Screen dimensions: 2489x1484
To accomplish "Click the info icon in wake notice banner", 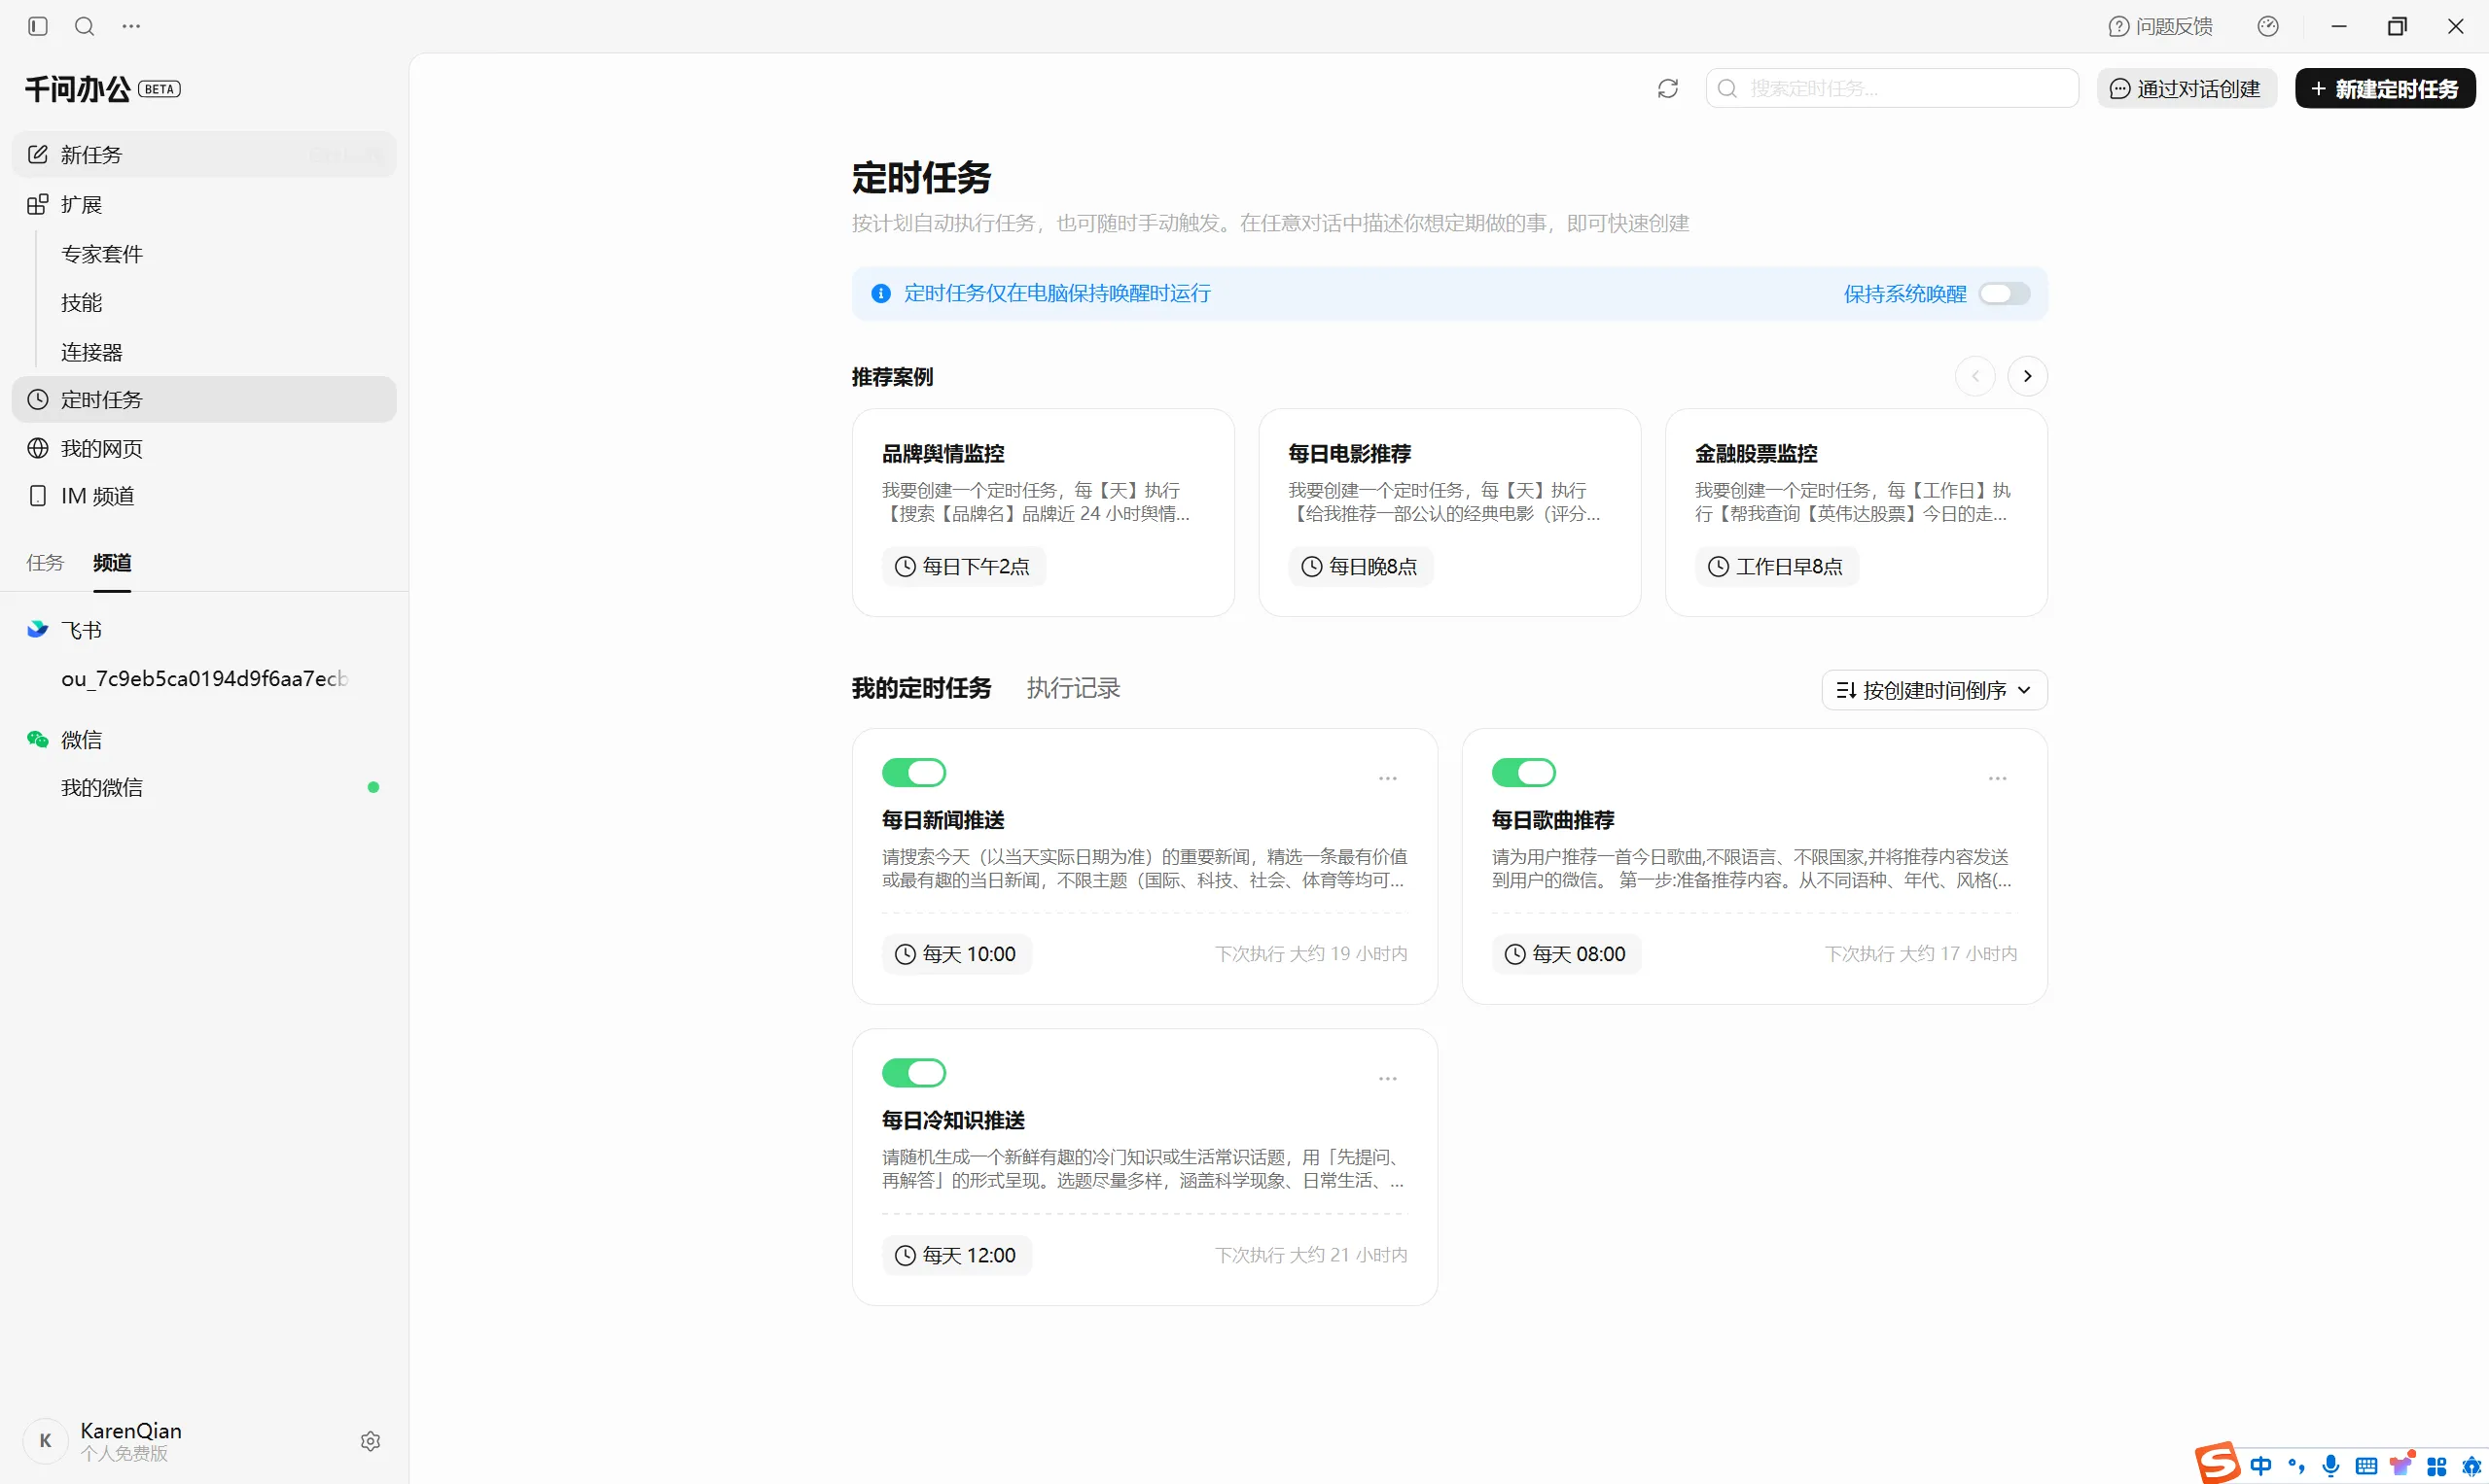I will [x=880, y=293].
